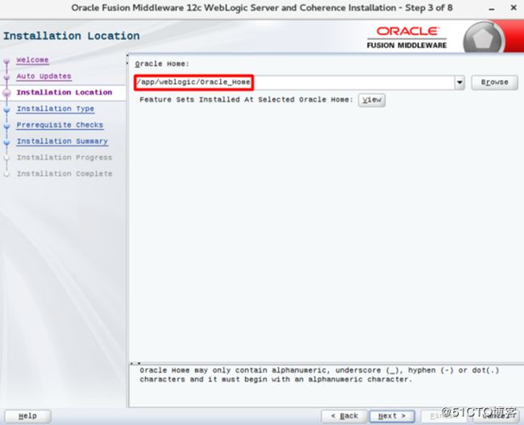Jump to the Prerequisite Checks step
524x425 pixels.
click(x=60, y=125)
